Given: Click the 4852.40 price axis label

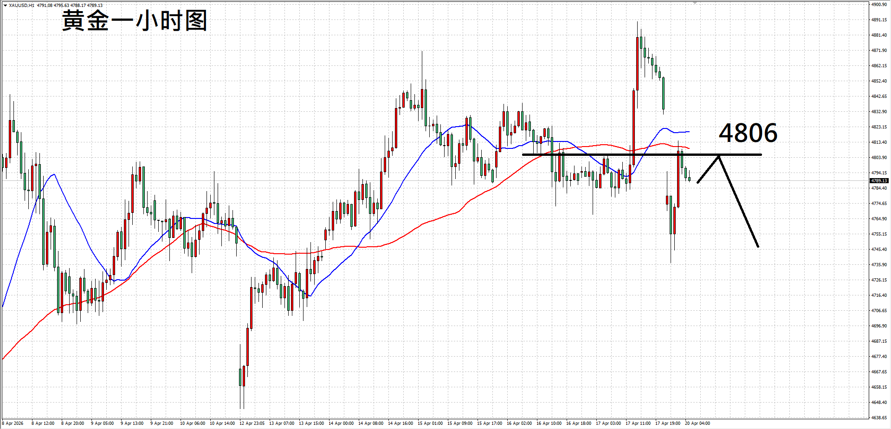Looking at the screenshot, I should coord(879,81).
